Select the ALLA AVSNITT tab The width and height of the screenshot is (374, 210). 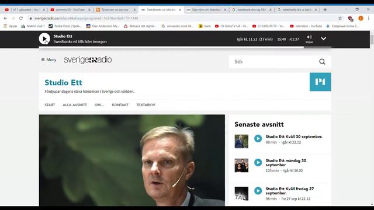tap(75, 105)
